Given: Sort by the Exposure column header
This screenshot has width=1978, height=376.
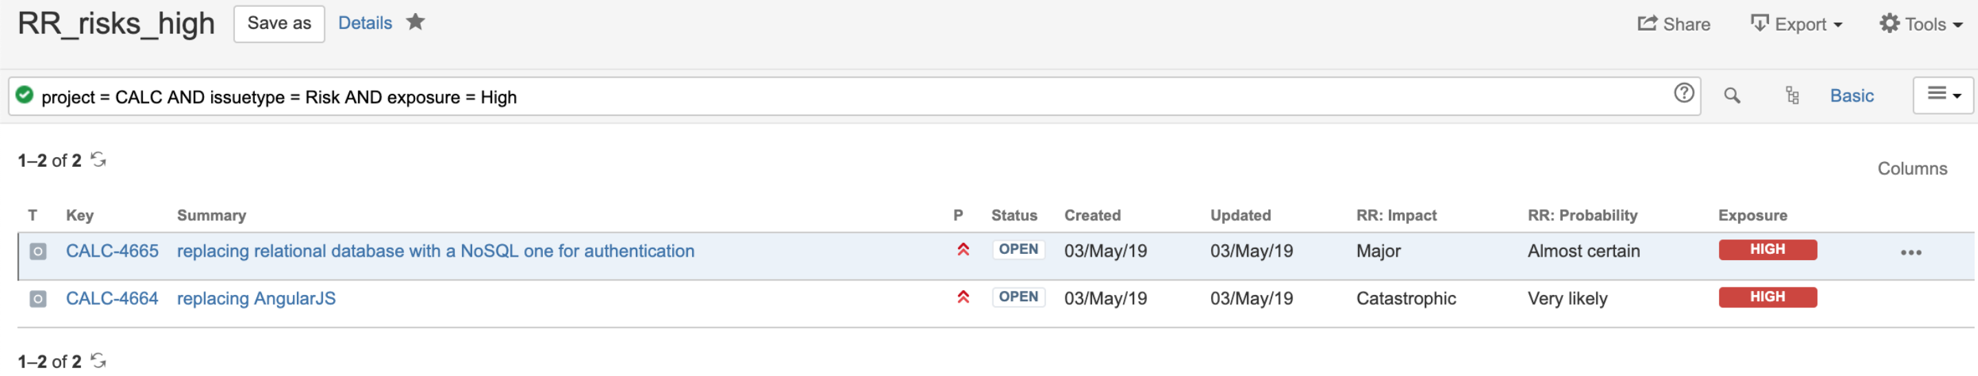Looking at the screenshot, I should 1753,215.
